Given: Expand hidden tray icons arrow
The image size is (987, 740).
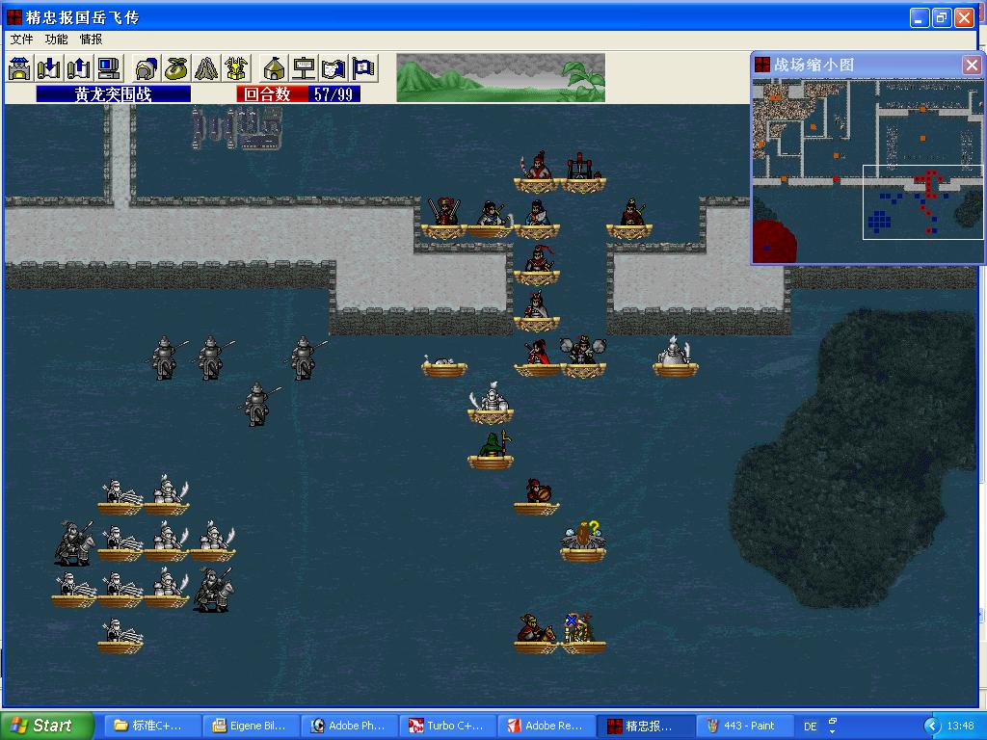Looking at the screenshot, I should pyautogui.click(x=932, y=727).
